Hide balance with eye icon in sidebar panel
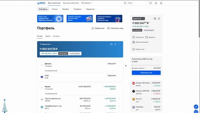Screen dimensions: 200x113 pyautogui.click(x=155, y=19)
